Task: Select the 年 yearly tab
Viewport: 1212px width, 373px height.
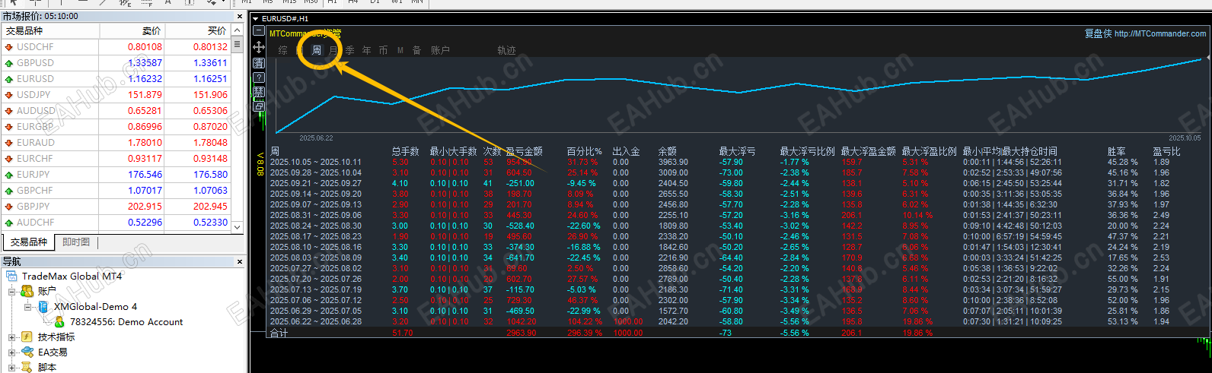Action: [367, 50]
